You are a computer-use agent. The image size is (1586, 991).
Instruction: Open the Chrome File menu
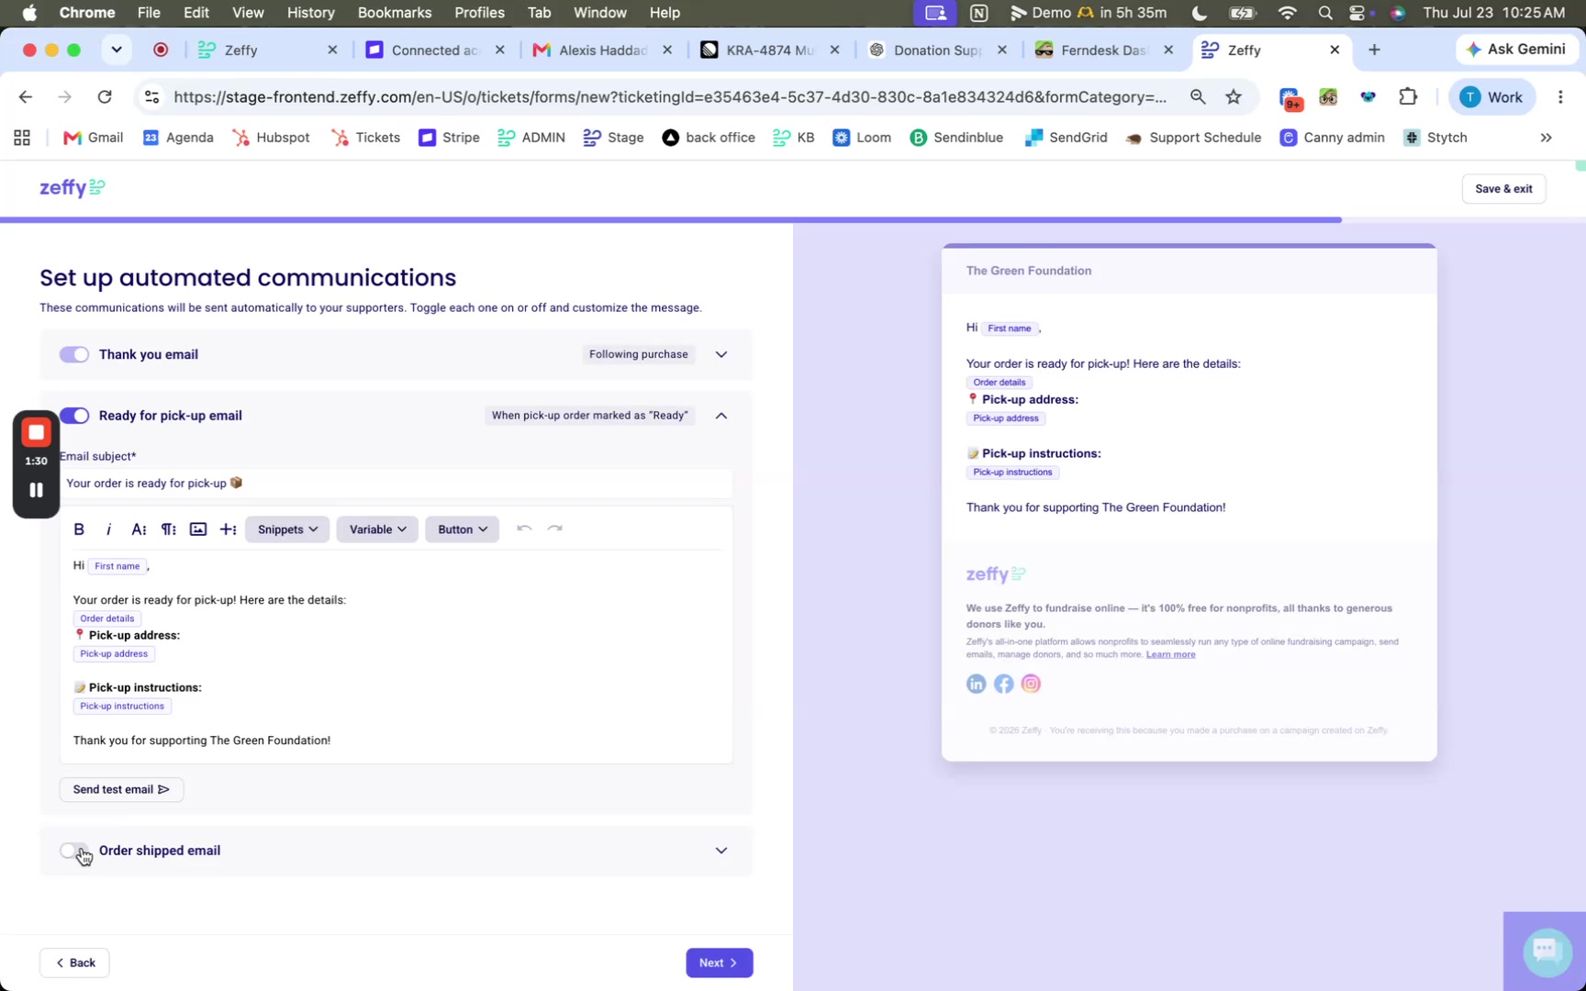(149, 13)
